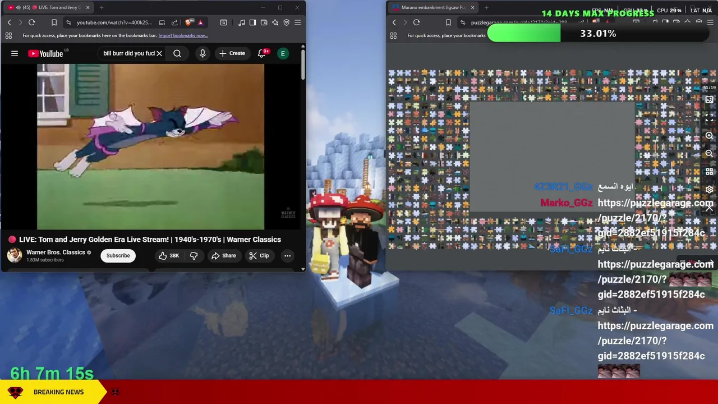Viewport: 718px width, 404px height.
Task: Open Brave VPN shield icon
Action: pos(286,22)
